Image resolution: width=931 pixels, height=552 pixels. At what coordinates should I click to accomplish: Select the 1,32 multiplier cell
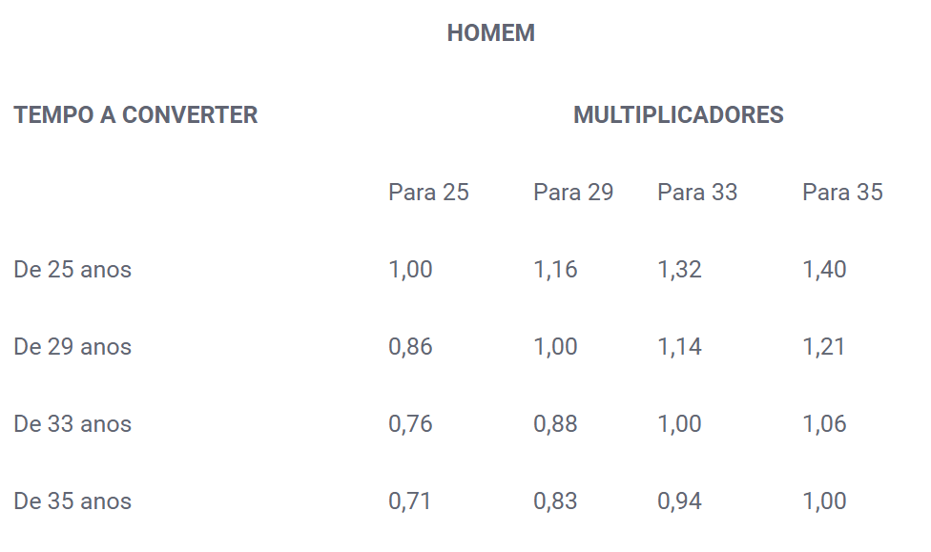coord(679,270)
